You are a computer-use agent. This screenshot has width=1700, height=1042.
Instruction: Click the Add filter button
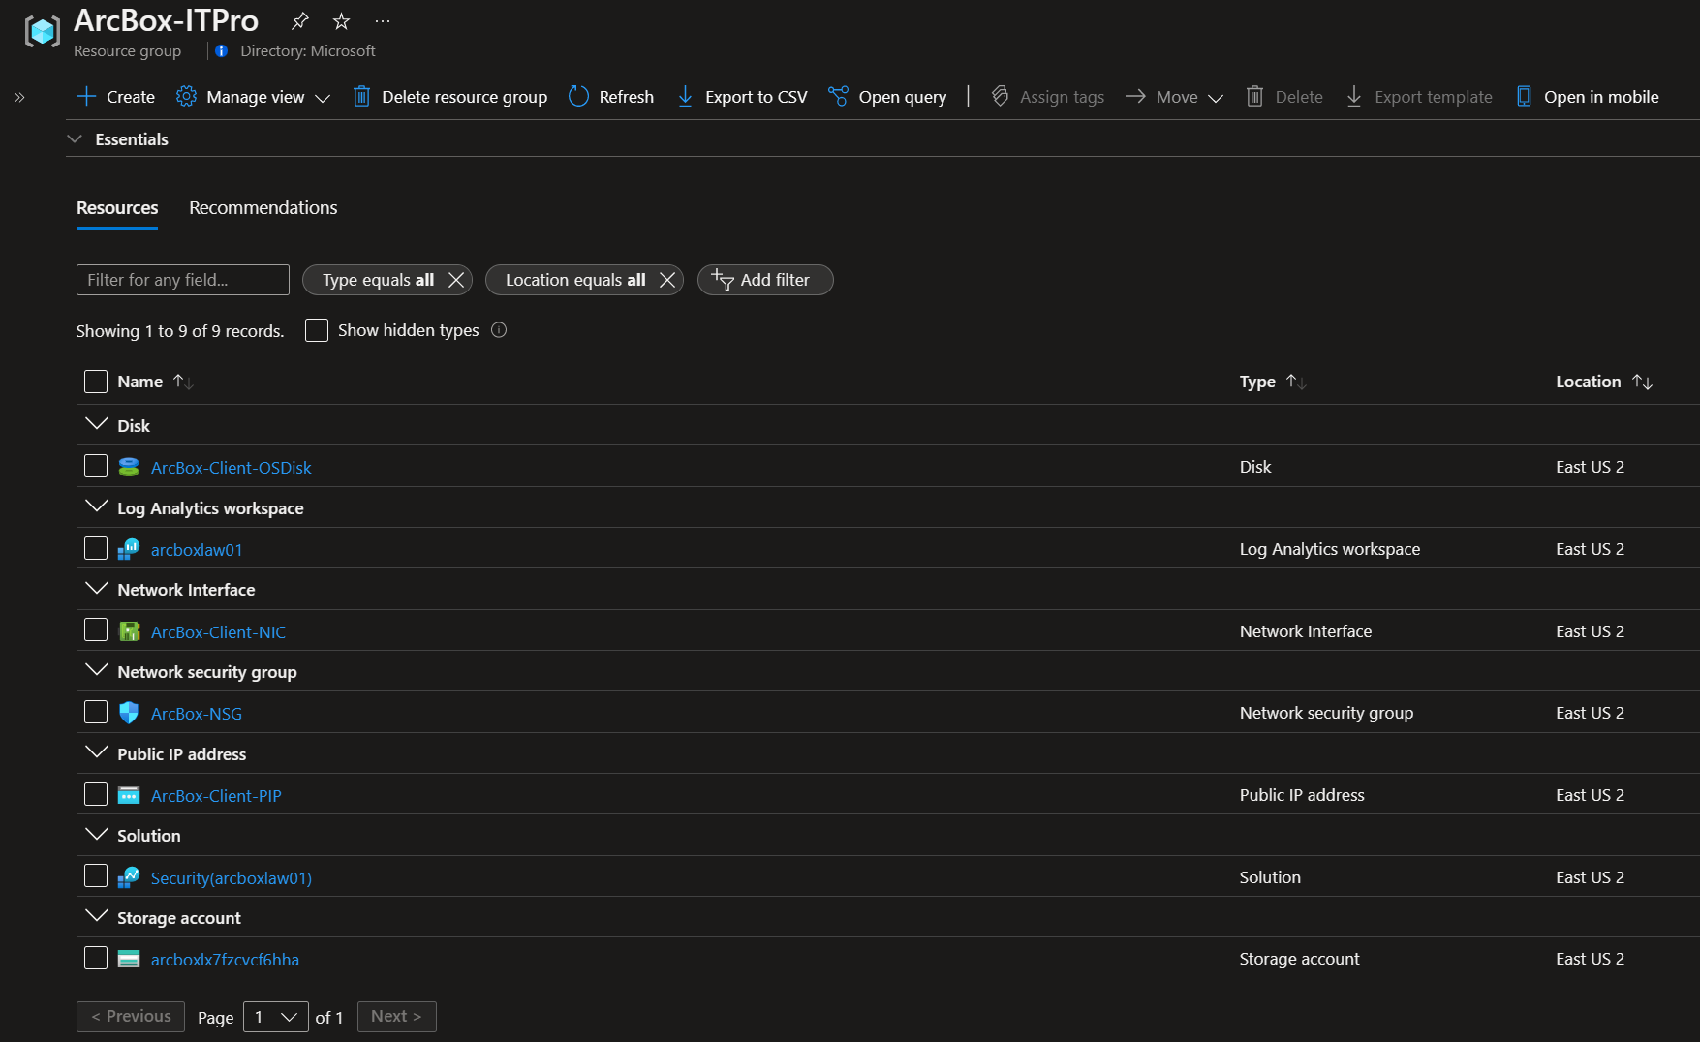[x=765, y=280]
